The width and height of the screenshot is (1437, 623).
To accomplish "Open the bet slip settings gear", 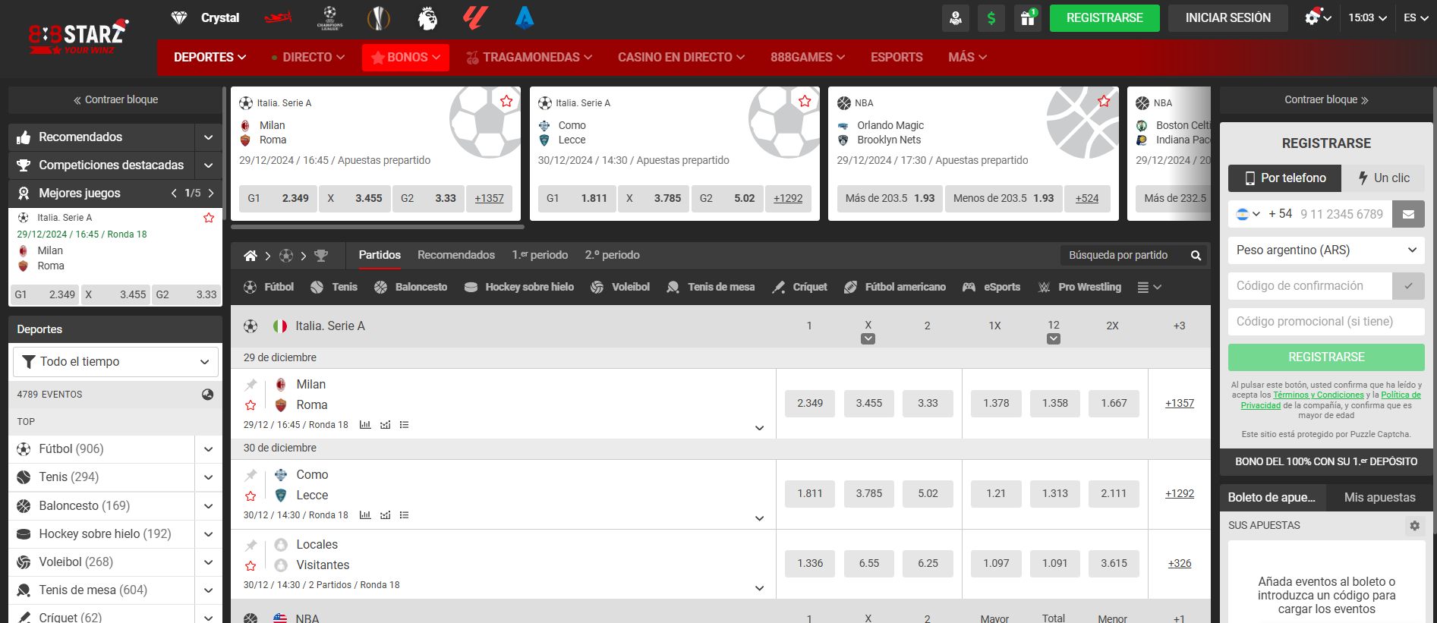I will tap(1414, 525).
